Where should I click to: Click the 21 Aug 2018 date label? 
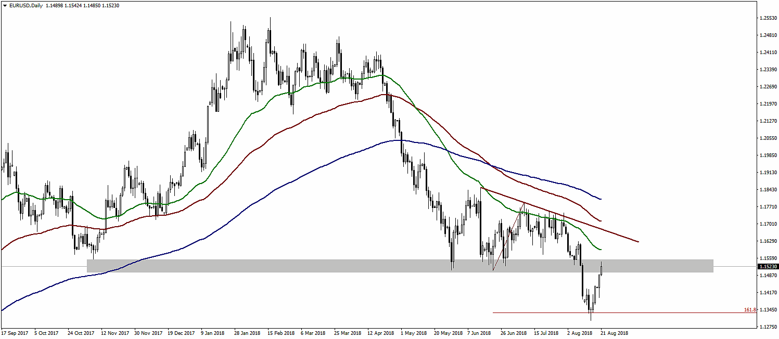tap(614, 333)
